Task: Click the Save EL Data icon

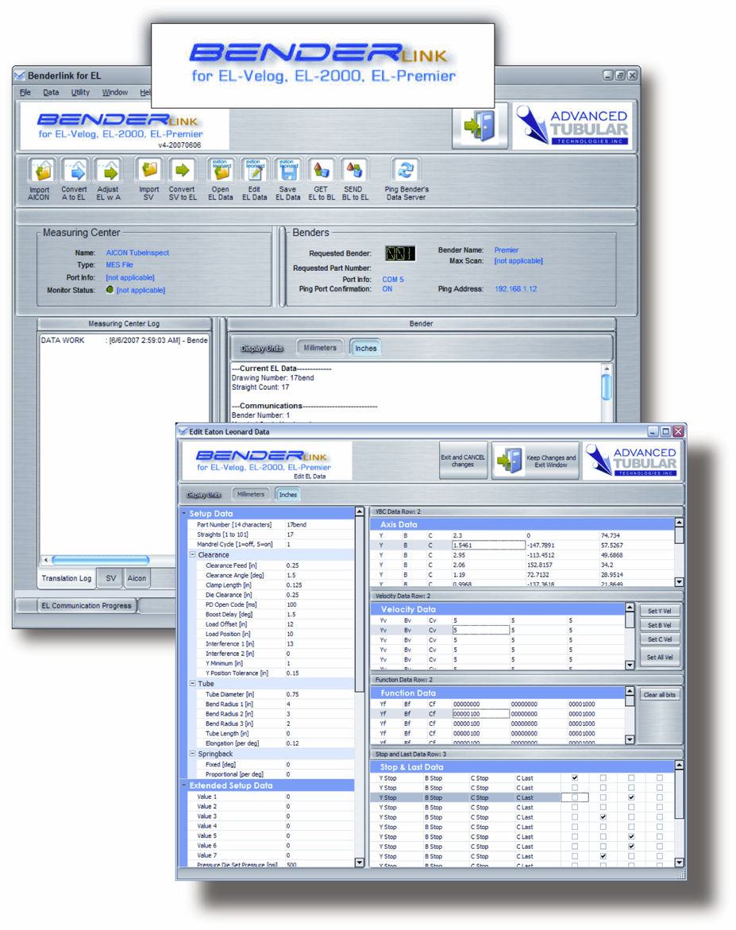Action: click(x=287, y=171)
